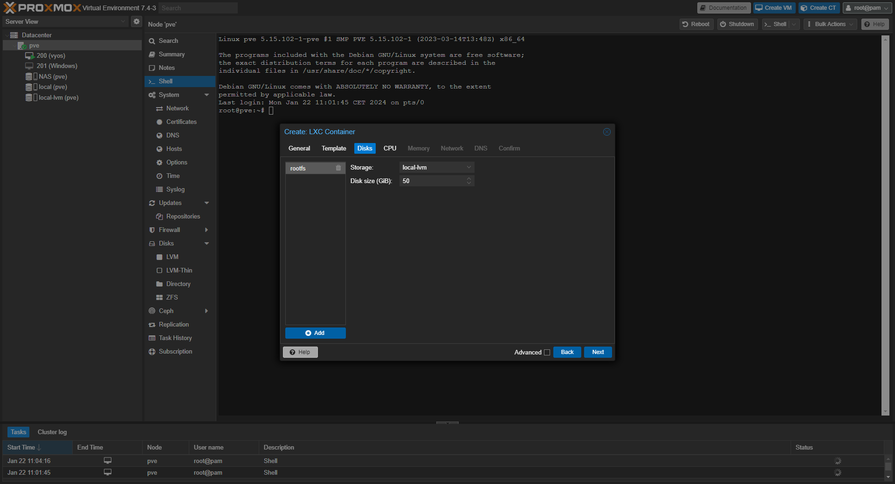Image resolution: width=895 pixels, height=484 pixels.
Task: Click the Create VM button
Action: [x=774, y=8]
